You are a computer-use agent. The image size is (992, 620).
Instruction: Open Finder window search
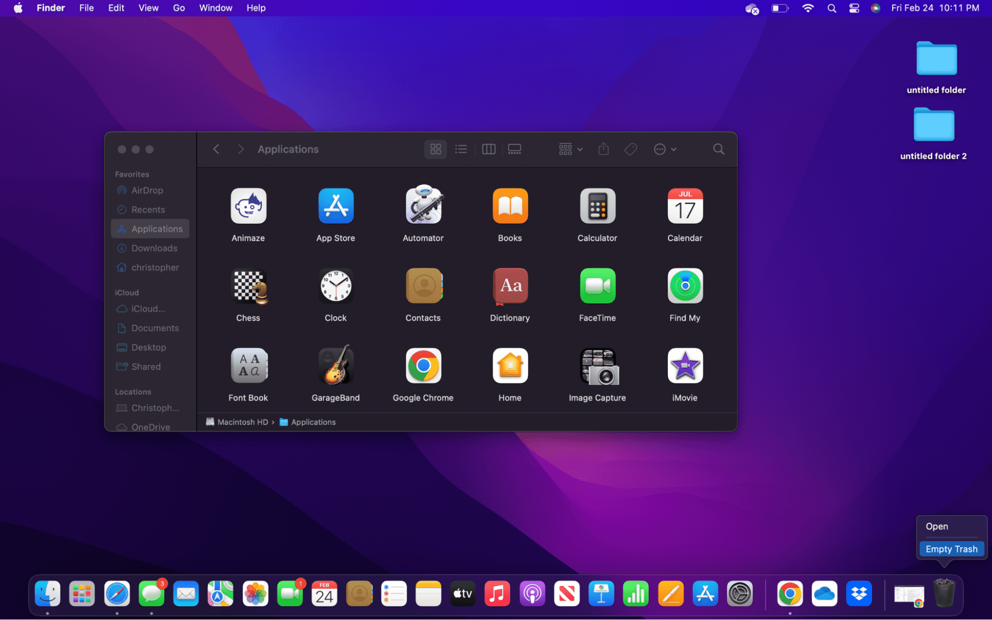[718, 149]
